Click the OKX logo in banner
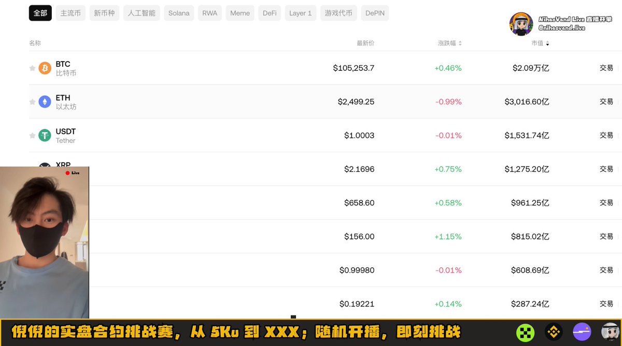The height and width of the screenshot is (346, 622). click(x=525, y=332)
